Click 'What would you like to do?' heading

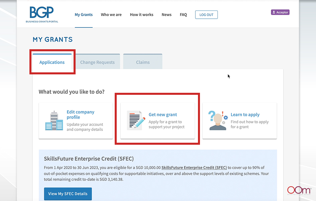tap(72, 92)
